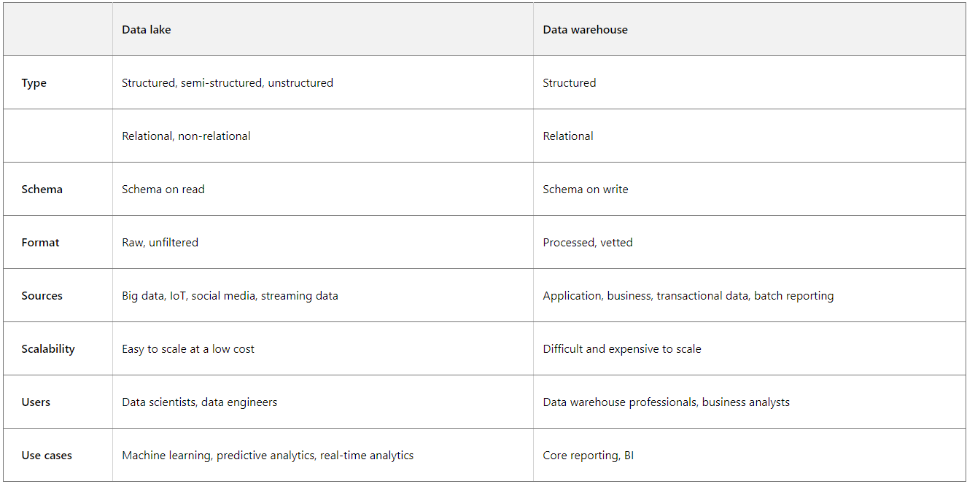Select the "Relational, non-relational" cell
The image size is (967, 484).
point(186,136)
